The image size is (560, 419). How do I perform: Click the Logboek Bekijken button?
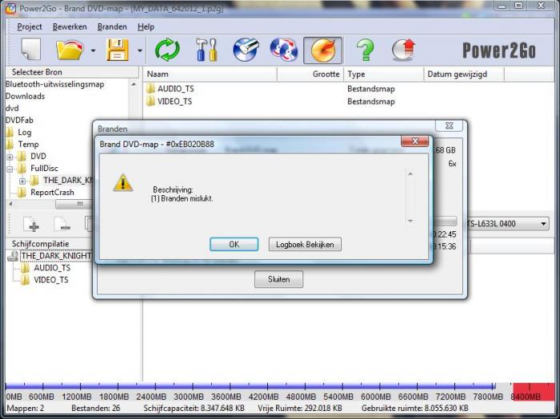click(x=305, y=245)
